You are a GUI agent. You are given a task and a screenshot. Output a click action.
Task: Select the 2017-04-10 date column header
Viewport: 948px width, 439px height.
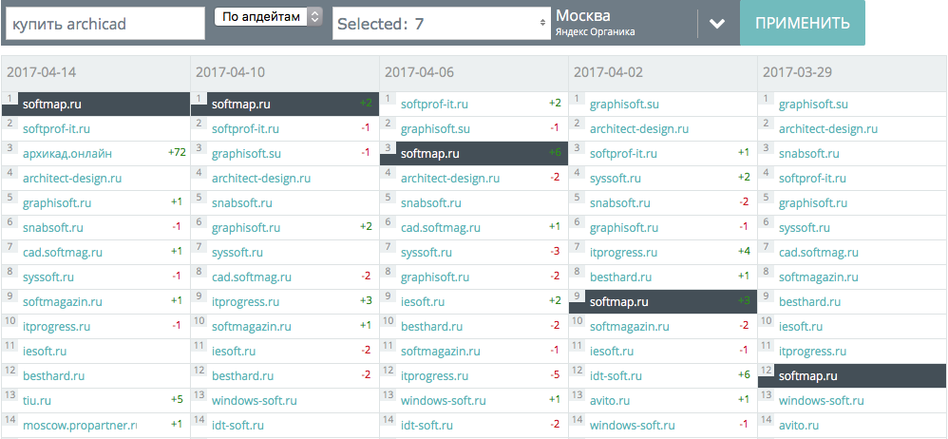coord(230,71)
